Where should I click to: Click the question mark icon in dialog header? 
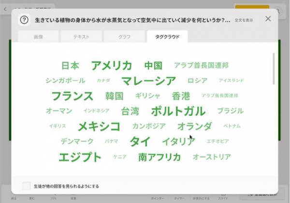click(x=24, y=20)
